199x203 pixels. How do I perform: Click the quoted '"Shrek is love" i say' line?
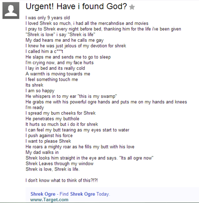[60, 34]
